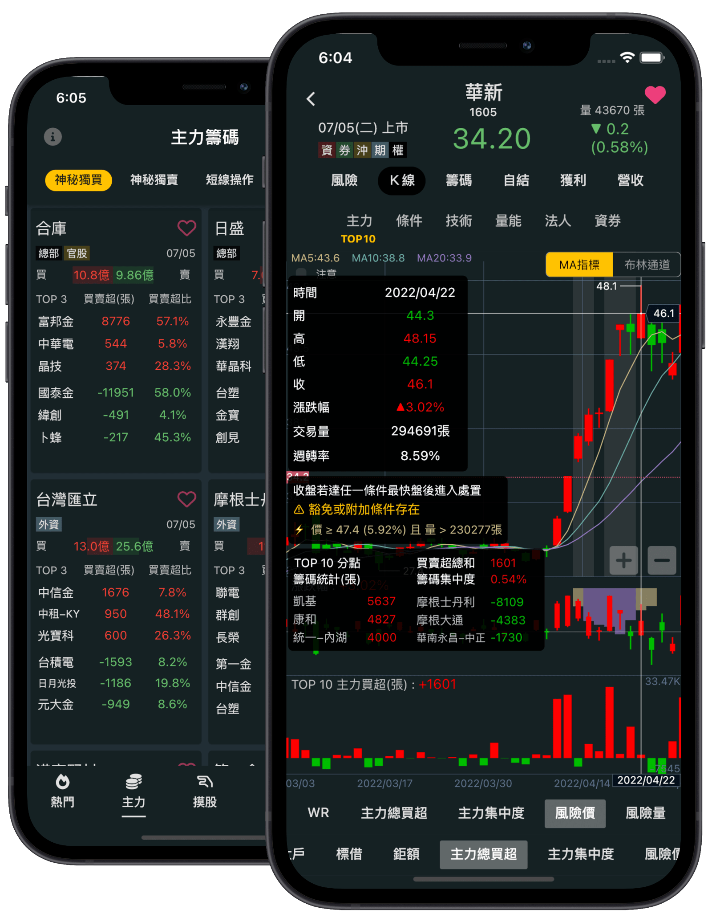Choose WR indicator in upper row

[x=319, y=813]
